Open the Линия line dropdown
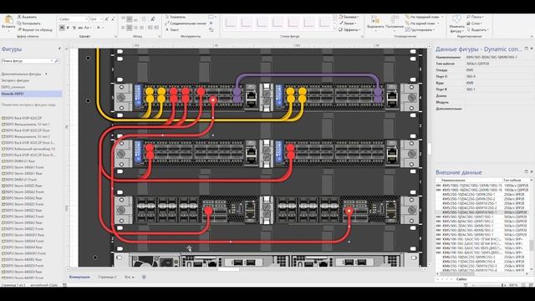 click(348, 23)
